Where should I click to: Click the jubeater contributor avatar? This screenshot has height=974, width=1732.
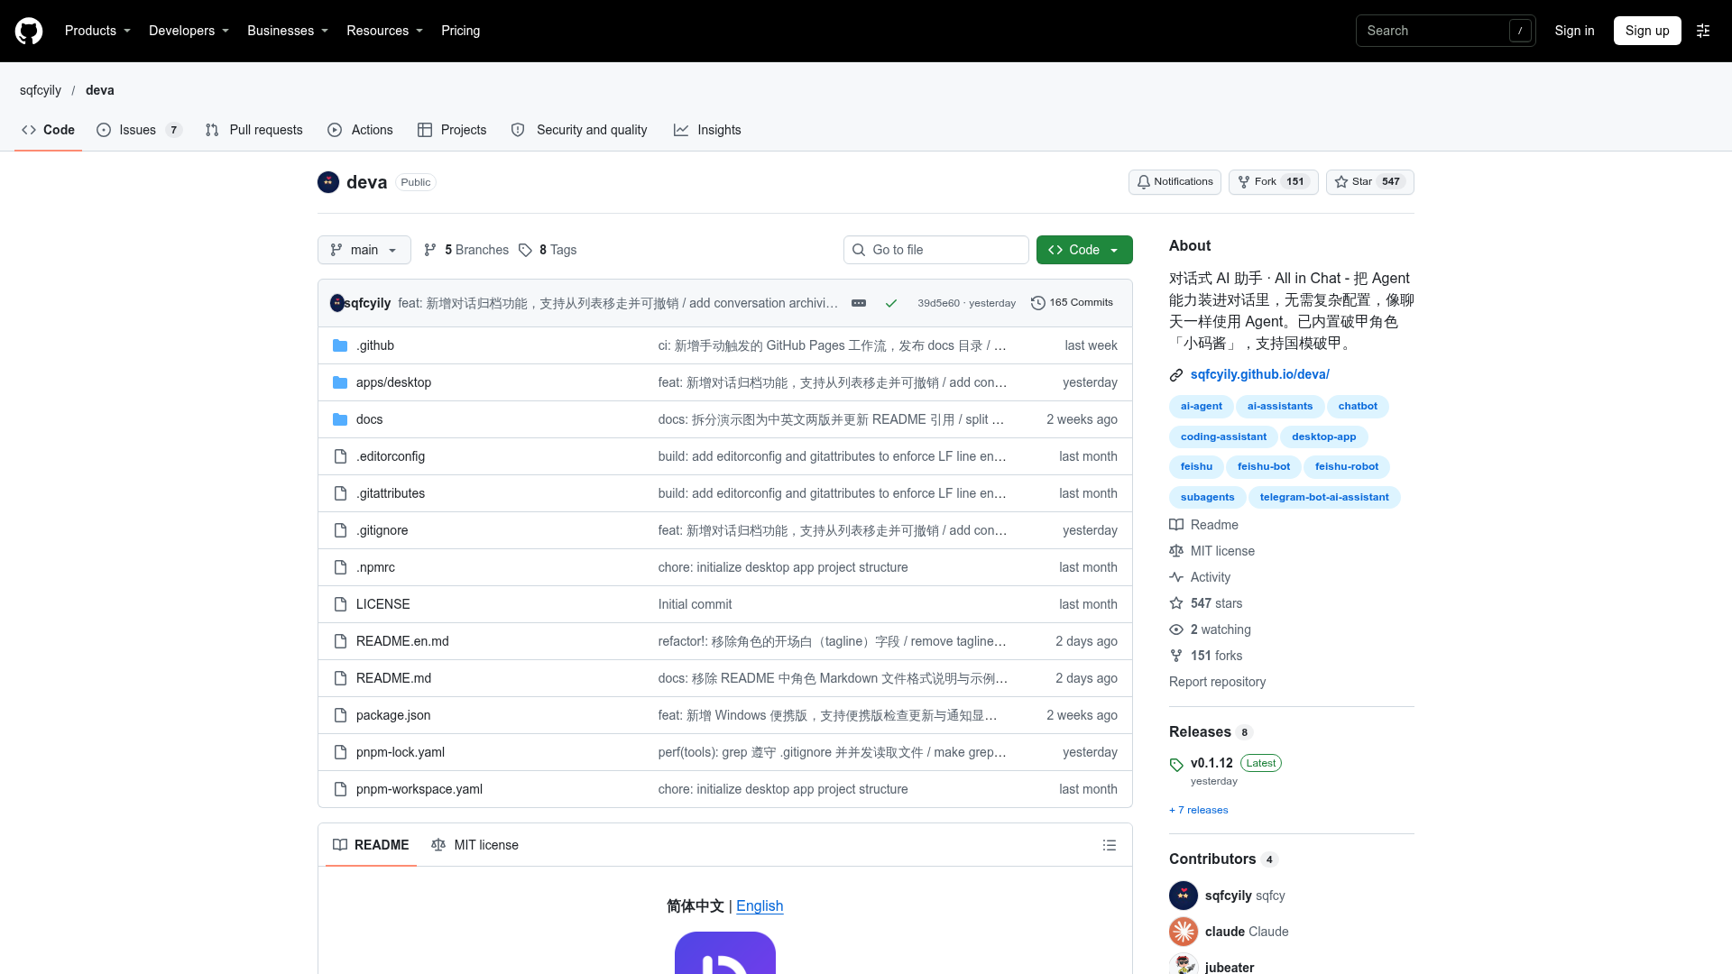point(1184,964)
